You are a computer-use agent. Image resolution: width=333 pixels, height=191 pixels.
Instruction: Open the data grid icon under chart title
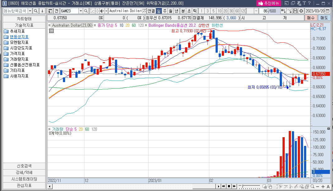(x=51, y=31)
